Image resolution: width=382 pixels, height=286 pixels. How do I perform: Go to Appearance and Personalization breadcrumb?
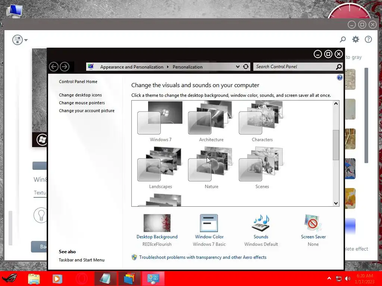click(x=132, y=67)
